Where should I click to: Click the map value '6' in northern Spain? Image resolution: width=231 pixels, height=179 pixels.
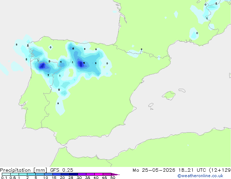pyautogui.click(x=73, y=49)
